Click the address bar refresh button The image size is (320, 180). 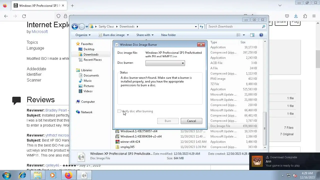(x=201, y=26)
